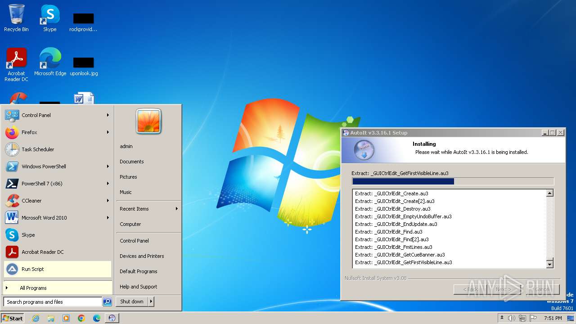Viewport: 576px width, 324px height.
Task: Launch Microsoft Word 2010
Action: click(57, 218)
